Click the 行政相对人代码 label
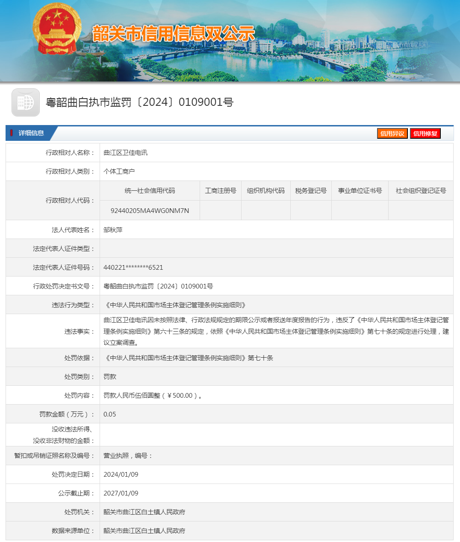The image size is (460, 542). click(x=70, y=201)
